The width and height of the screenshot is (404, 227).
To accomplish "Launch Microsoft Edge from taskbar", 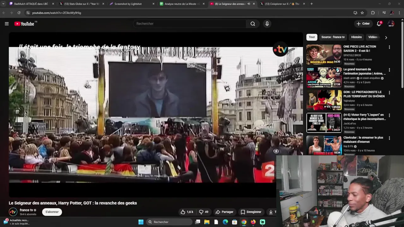I will coord(225,222).
